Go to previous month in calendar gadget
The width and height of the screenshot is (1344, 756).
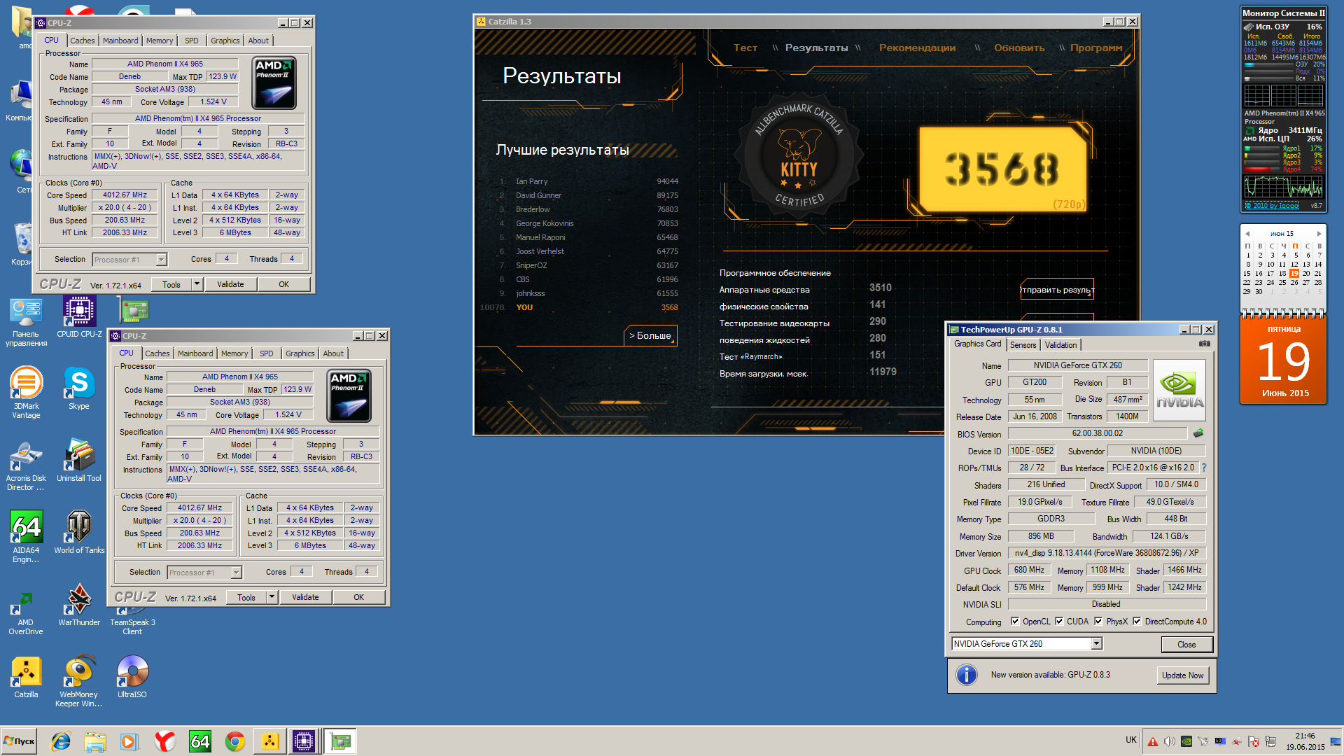point(1247,234)
